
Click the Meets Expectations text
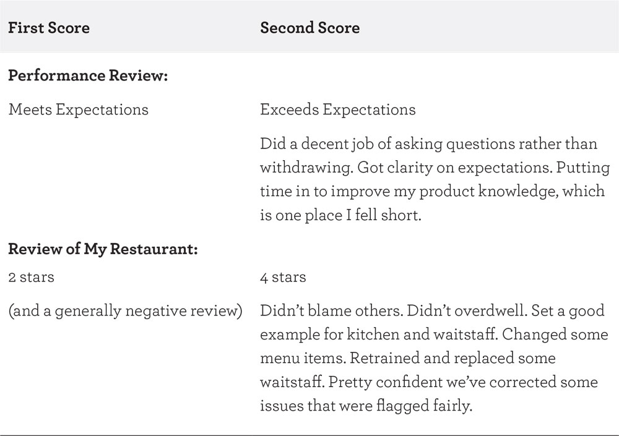79,109
